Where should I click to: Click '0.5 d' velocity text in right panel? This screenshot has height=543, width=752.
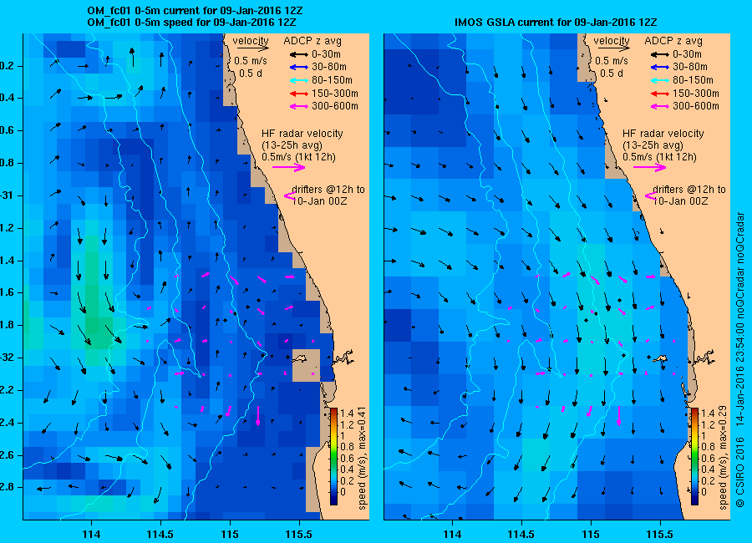(x=612, y=74)
